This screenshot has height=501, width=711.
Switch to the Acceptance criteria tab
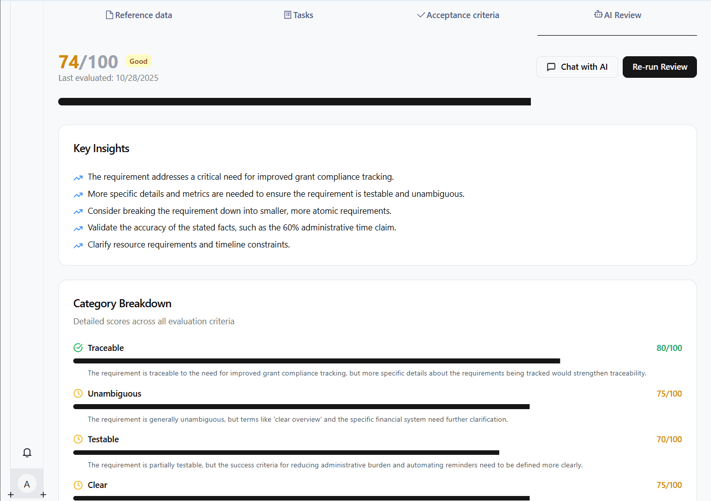pos(458,15)
